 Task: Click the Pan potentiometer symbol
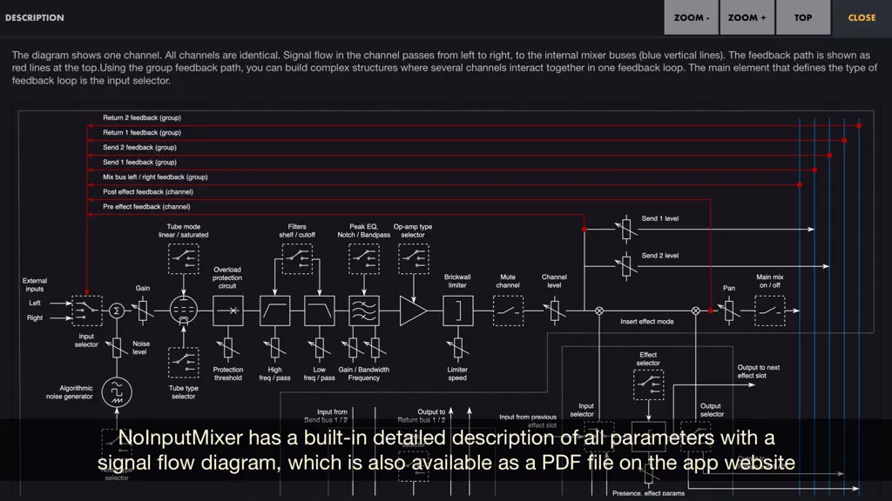(x=729, y=311)
